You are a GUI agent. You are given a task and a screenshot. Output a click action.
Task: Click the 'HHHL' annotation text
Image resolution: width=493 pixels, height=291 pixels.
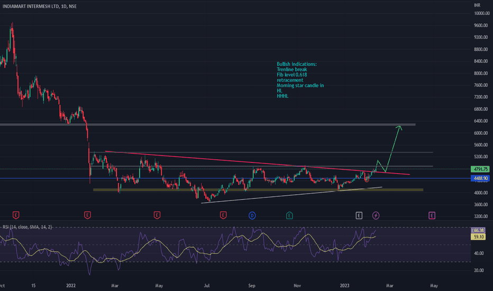pos(282,96)
